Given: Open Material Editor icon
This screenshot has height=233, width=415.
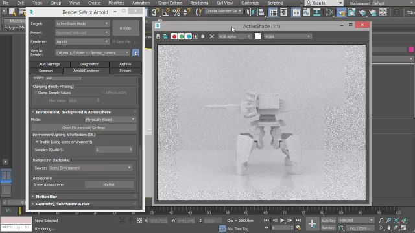Looking at the screenshot, I should 329,12.
